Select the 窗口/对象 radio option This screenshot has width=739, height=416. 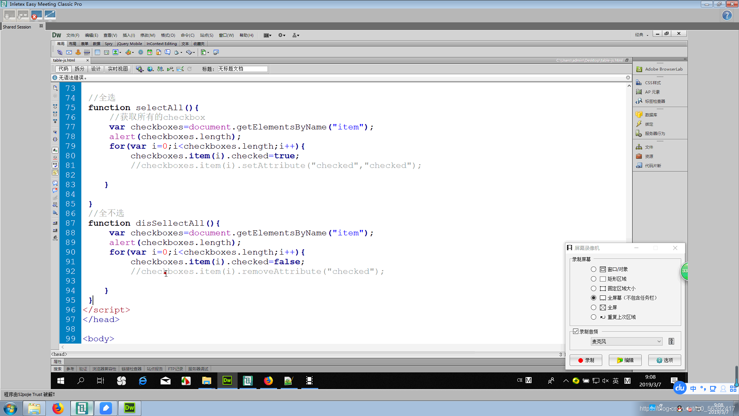click(x=594, y=269)
